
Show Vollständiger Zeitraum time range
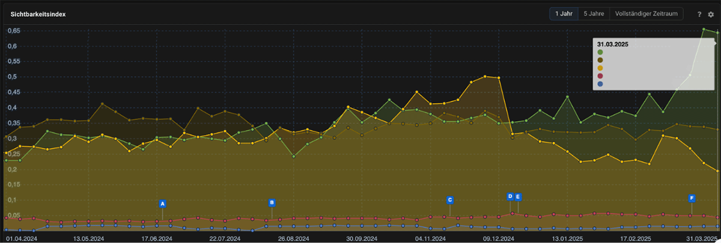646,14
